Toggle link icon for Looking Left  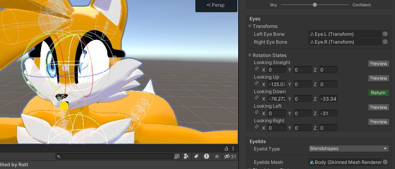257,112
